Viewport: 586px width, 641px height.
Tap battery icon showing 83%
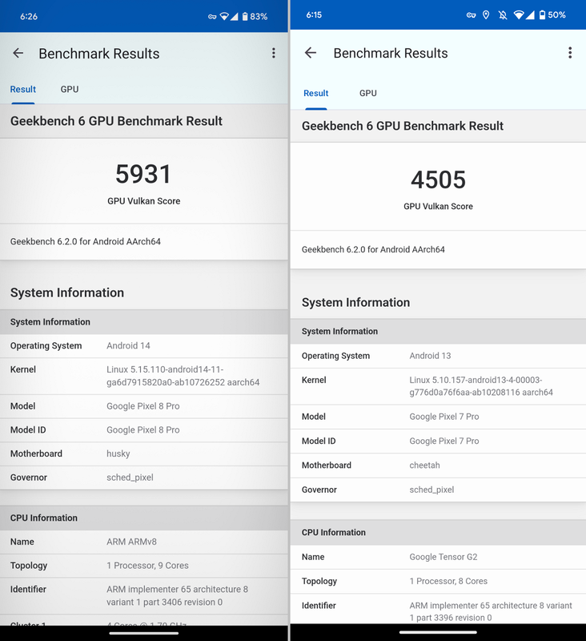click(245, 16)
